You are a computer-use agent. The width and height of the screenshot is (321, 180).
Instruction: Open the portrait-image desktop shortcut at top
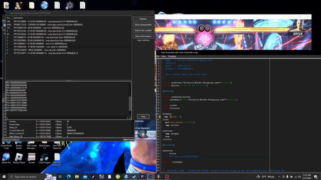coord(19,5)
